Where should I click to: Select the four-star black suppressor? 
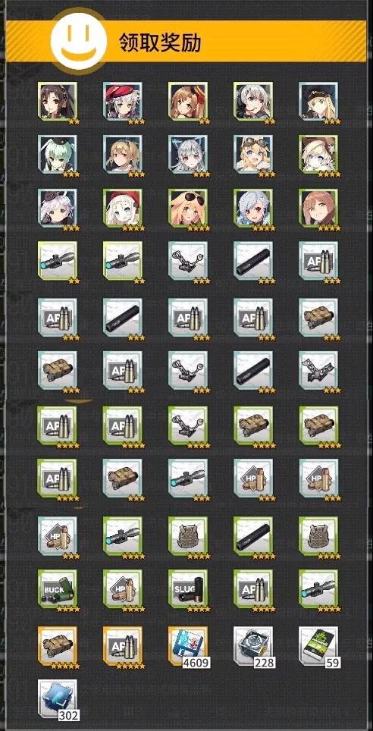(254, 535)
